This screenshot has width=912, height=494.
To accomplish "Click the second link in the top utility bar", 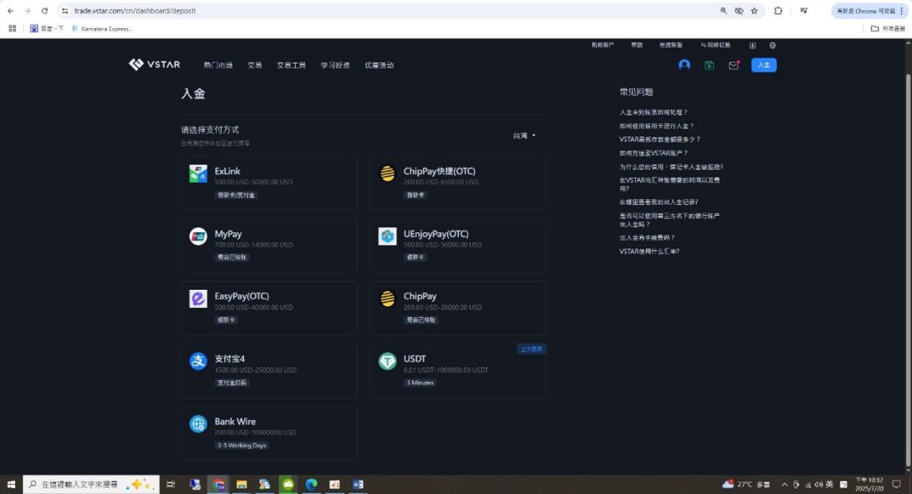I will [x=637, y=45].
